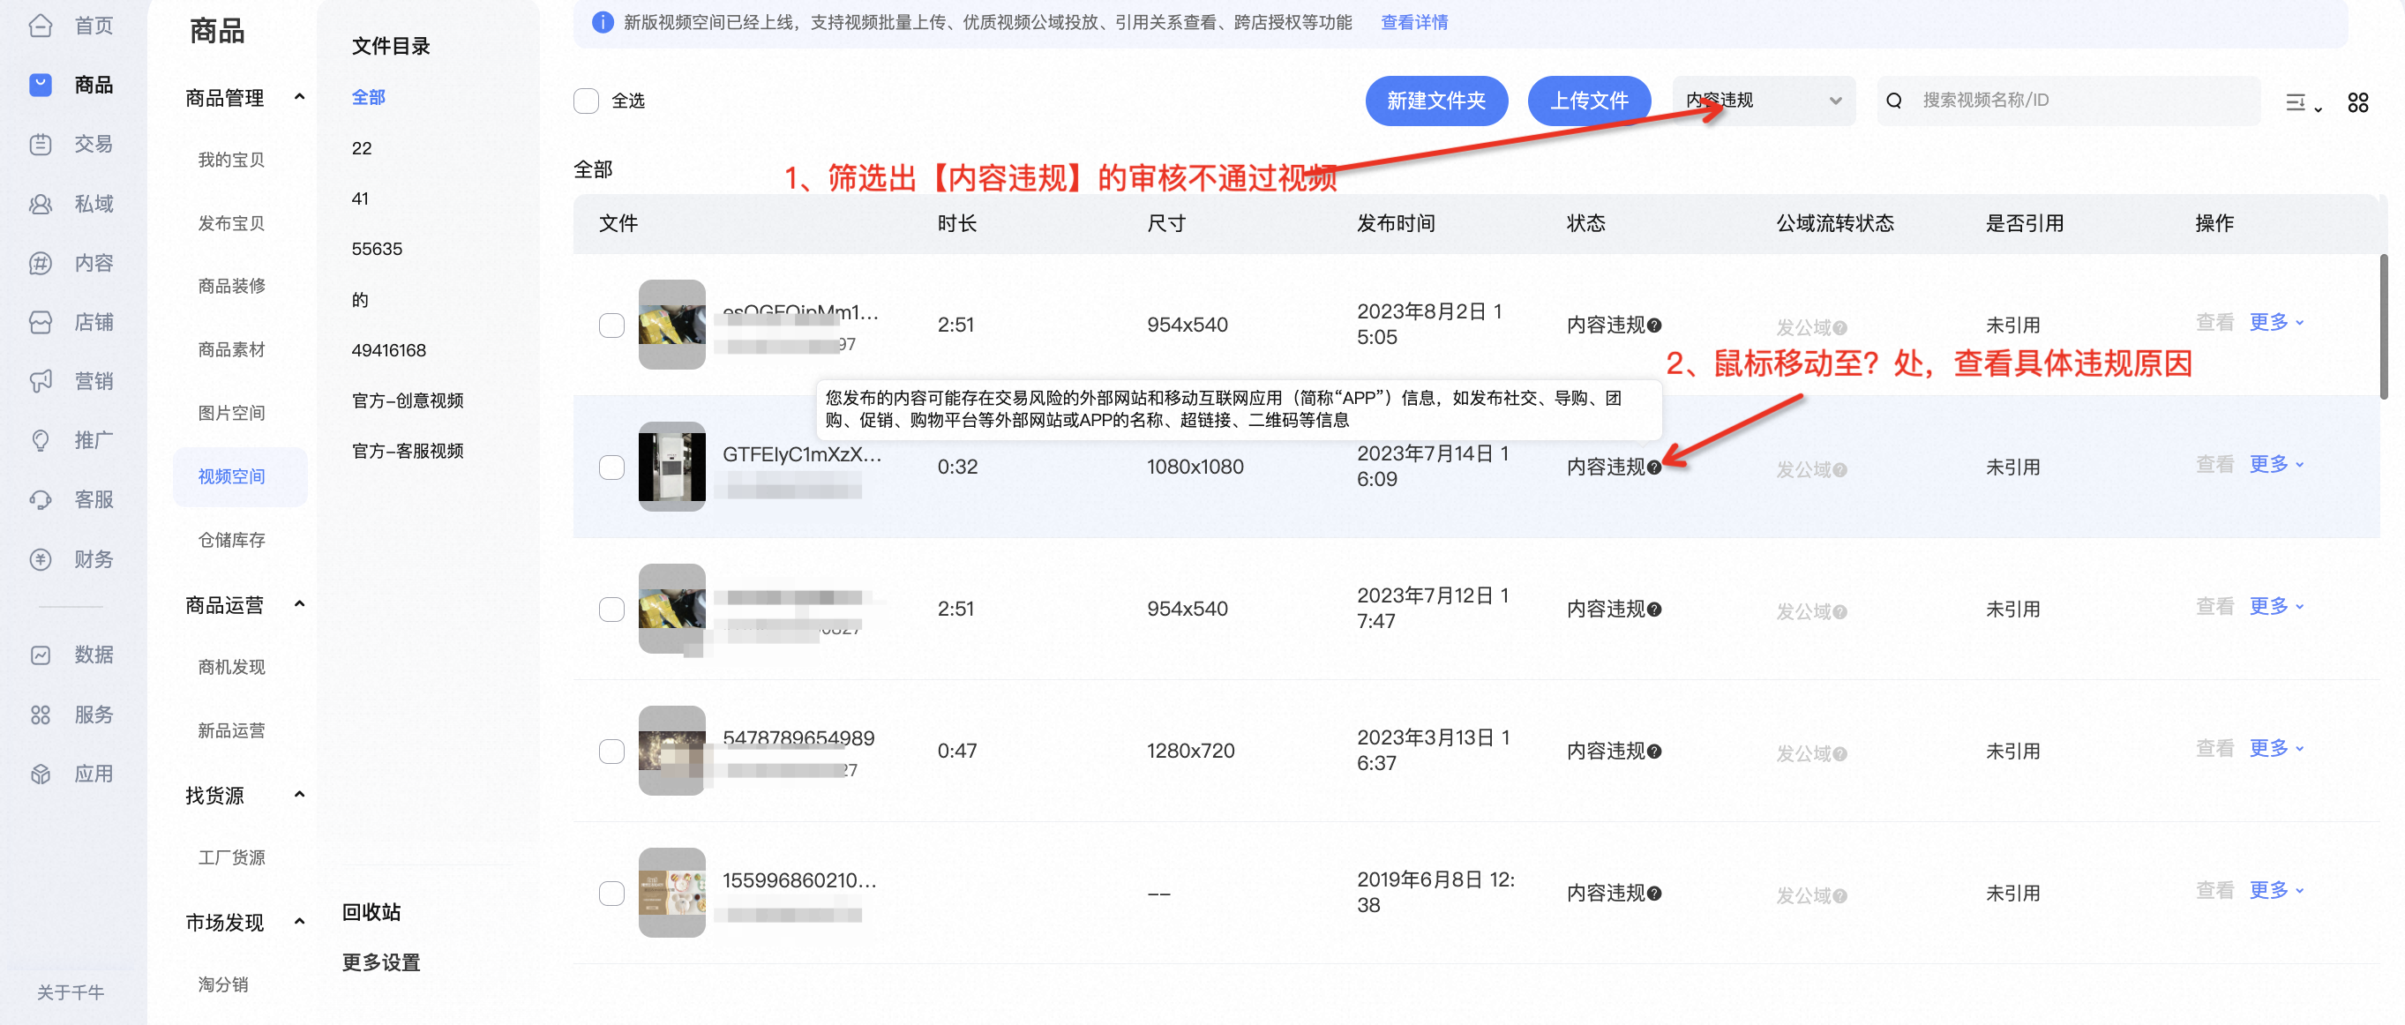Open the 首页 home icon in sidebar
Screen dimensions: 2405x1025
pyautogui.click(x=41, y=26)
